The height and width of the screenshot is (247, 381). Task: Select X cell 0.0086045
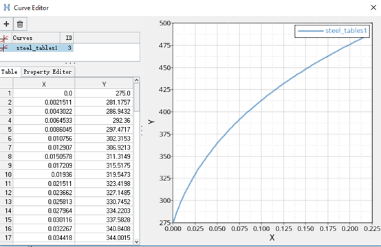point(44,130)
